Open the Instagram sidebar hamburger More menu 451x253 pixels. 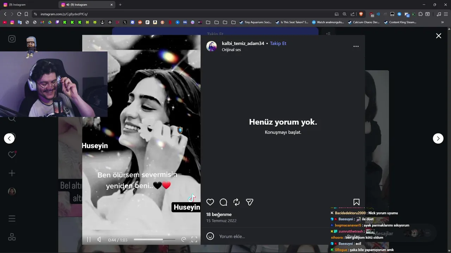click(12, 219)
